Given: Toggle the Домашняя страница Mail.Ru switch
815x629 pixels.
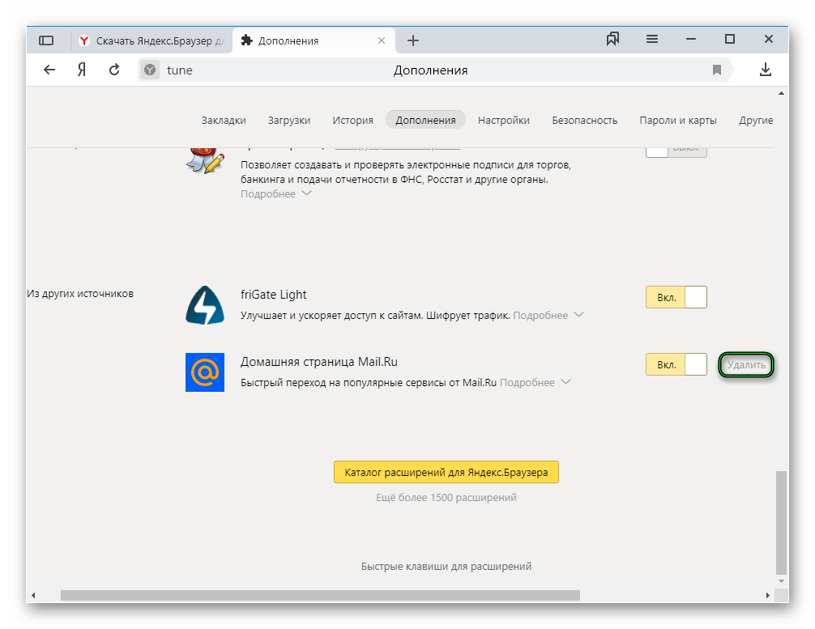Looking at the screenshot, I should coord(676,364).
